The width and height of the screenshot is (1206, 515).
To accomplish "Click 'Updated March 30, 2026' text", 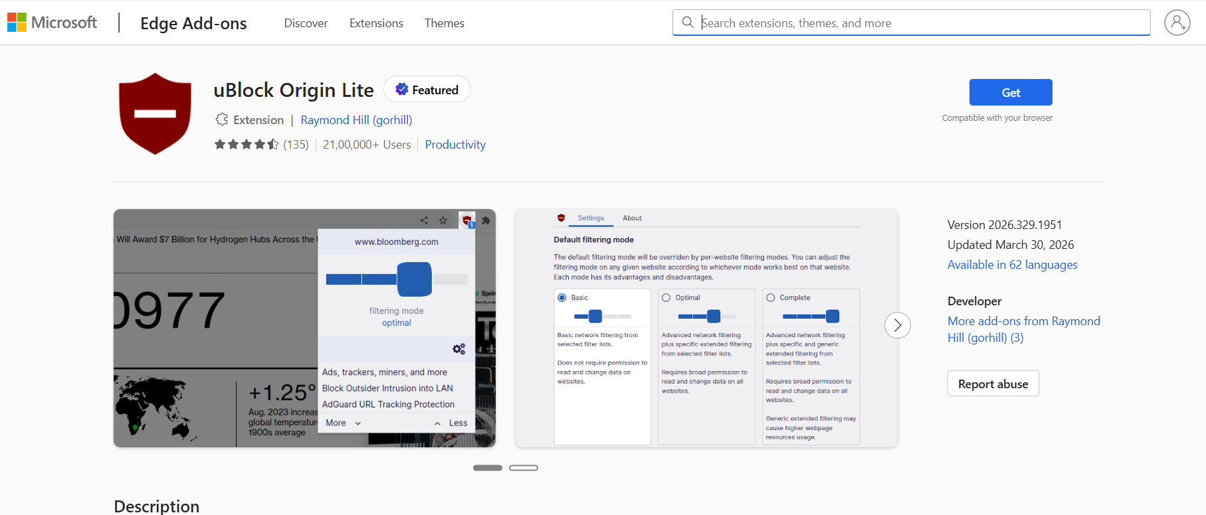I will 1011,244.
